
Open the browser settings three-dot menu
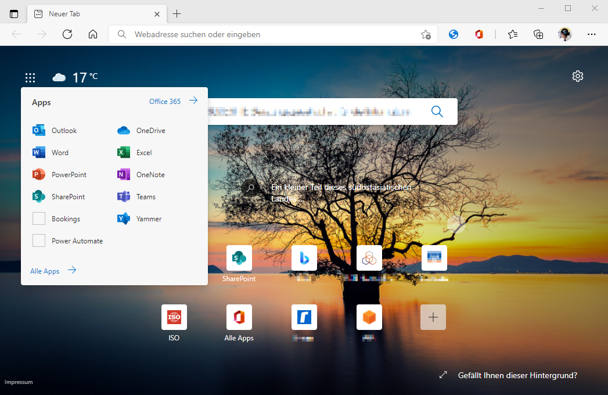[591, 34]
